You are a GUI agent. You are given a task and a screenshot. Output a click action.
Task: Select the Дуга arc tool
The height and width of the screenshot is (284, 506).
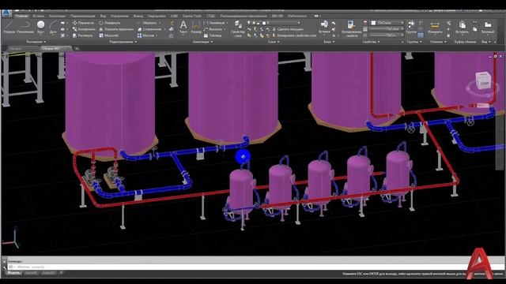(x=53, y=27)
